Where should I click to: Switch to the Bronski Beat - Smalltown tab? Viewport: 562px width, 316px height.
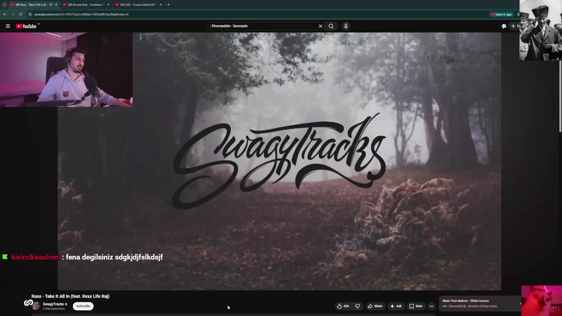click(85, 4)
